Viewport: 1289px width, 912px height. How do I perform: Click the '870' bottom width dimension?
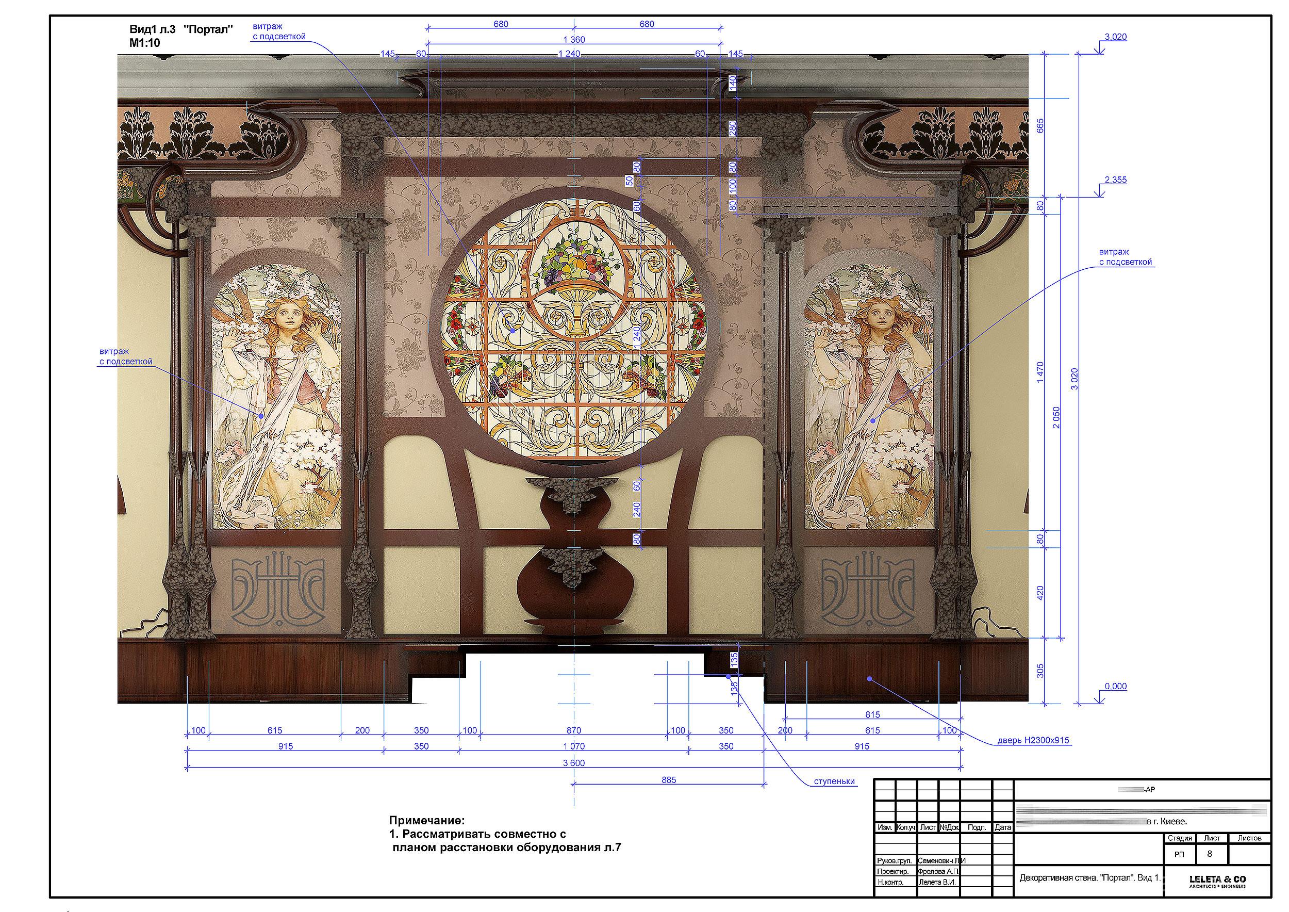574,730
